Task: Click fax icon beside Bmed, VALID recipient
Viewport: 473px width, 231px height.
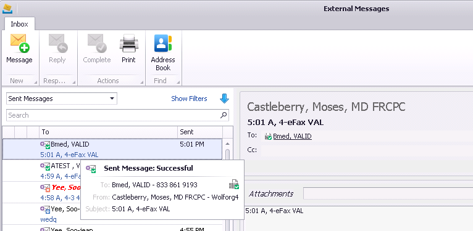Action: [268, 136]
